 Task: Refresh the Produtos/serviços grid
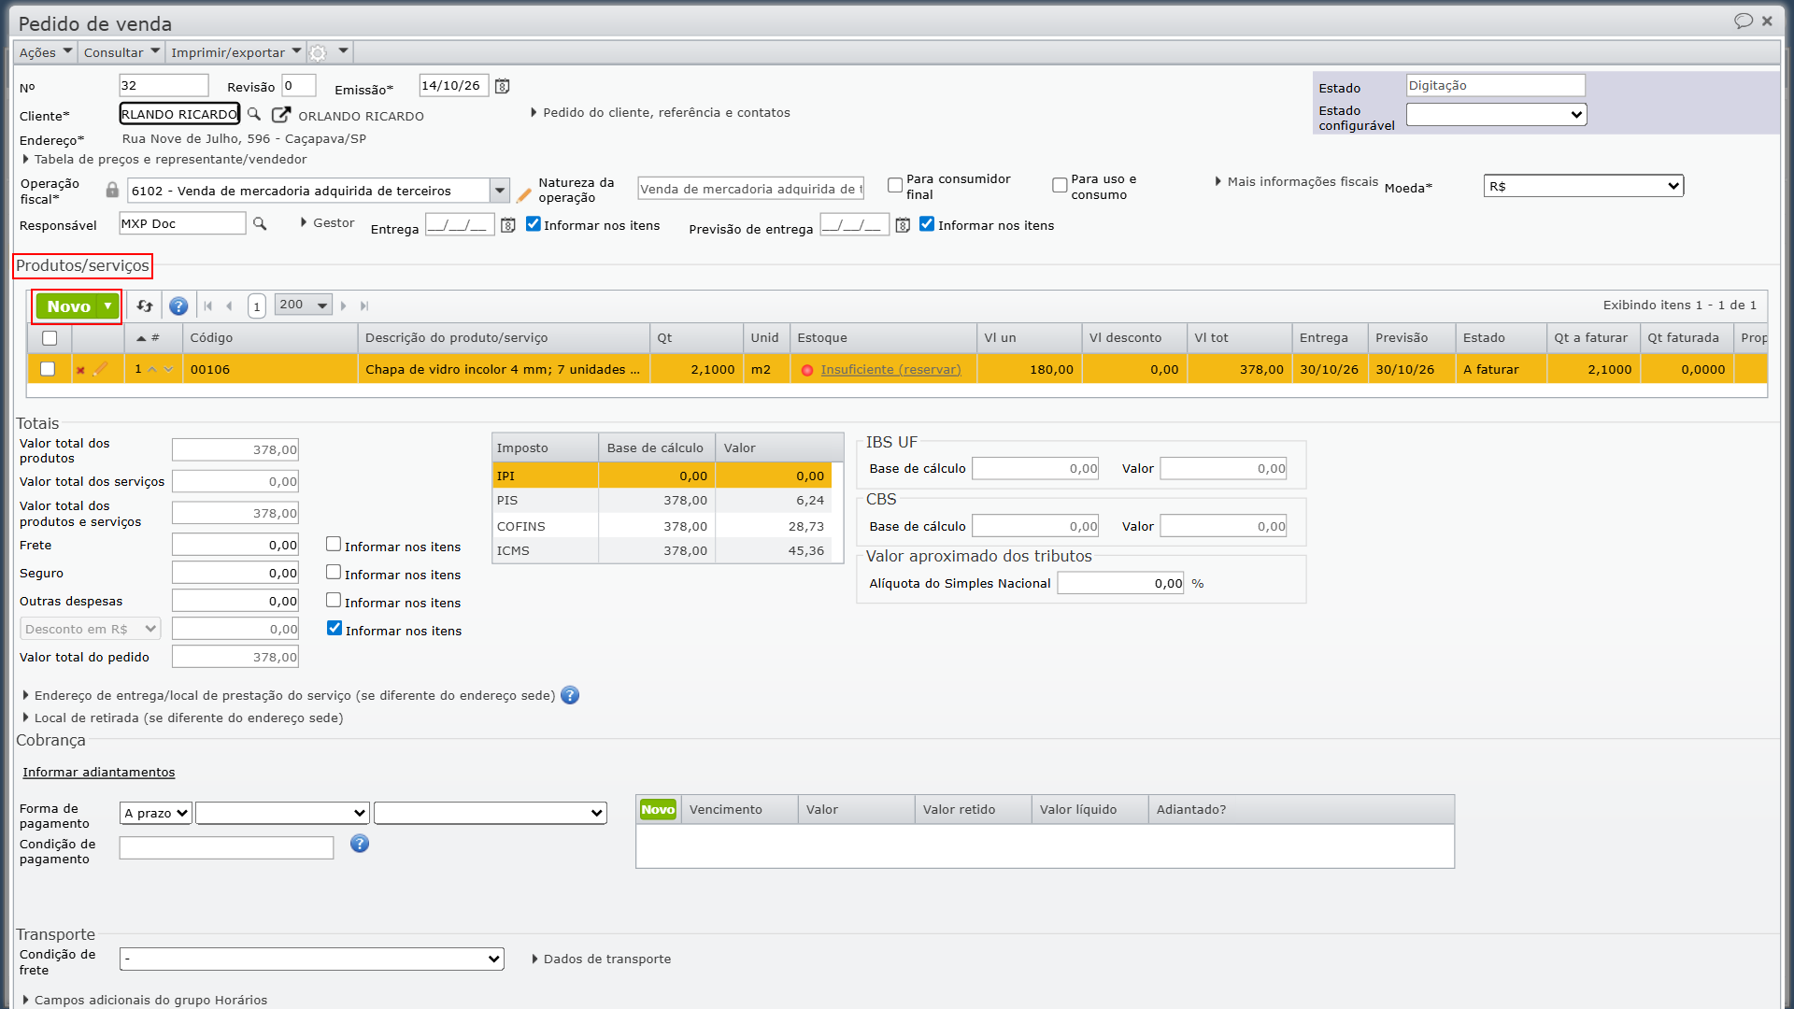(145, 306)
